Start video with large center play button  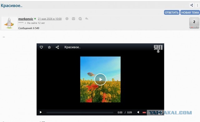[x=100, y=79]
